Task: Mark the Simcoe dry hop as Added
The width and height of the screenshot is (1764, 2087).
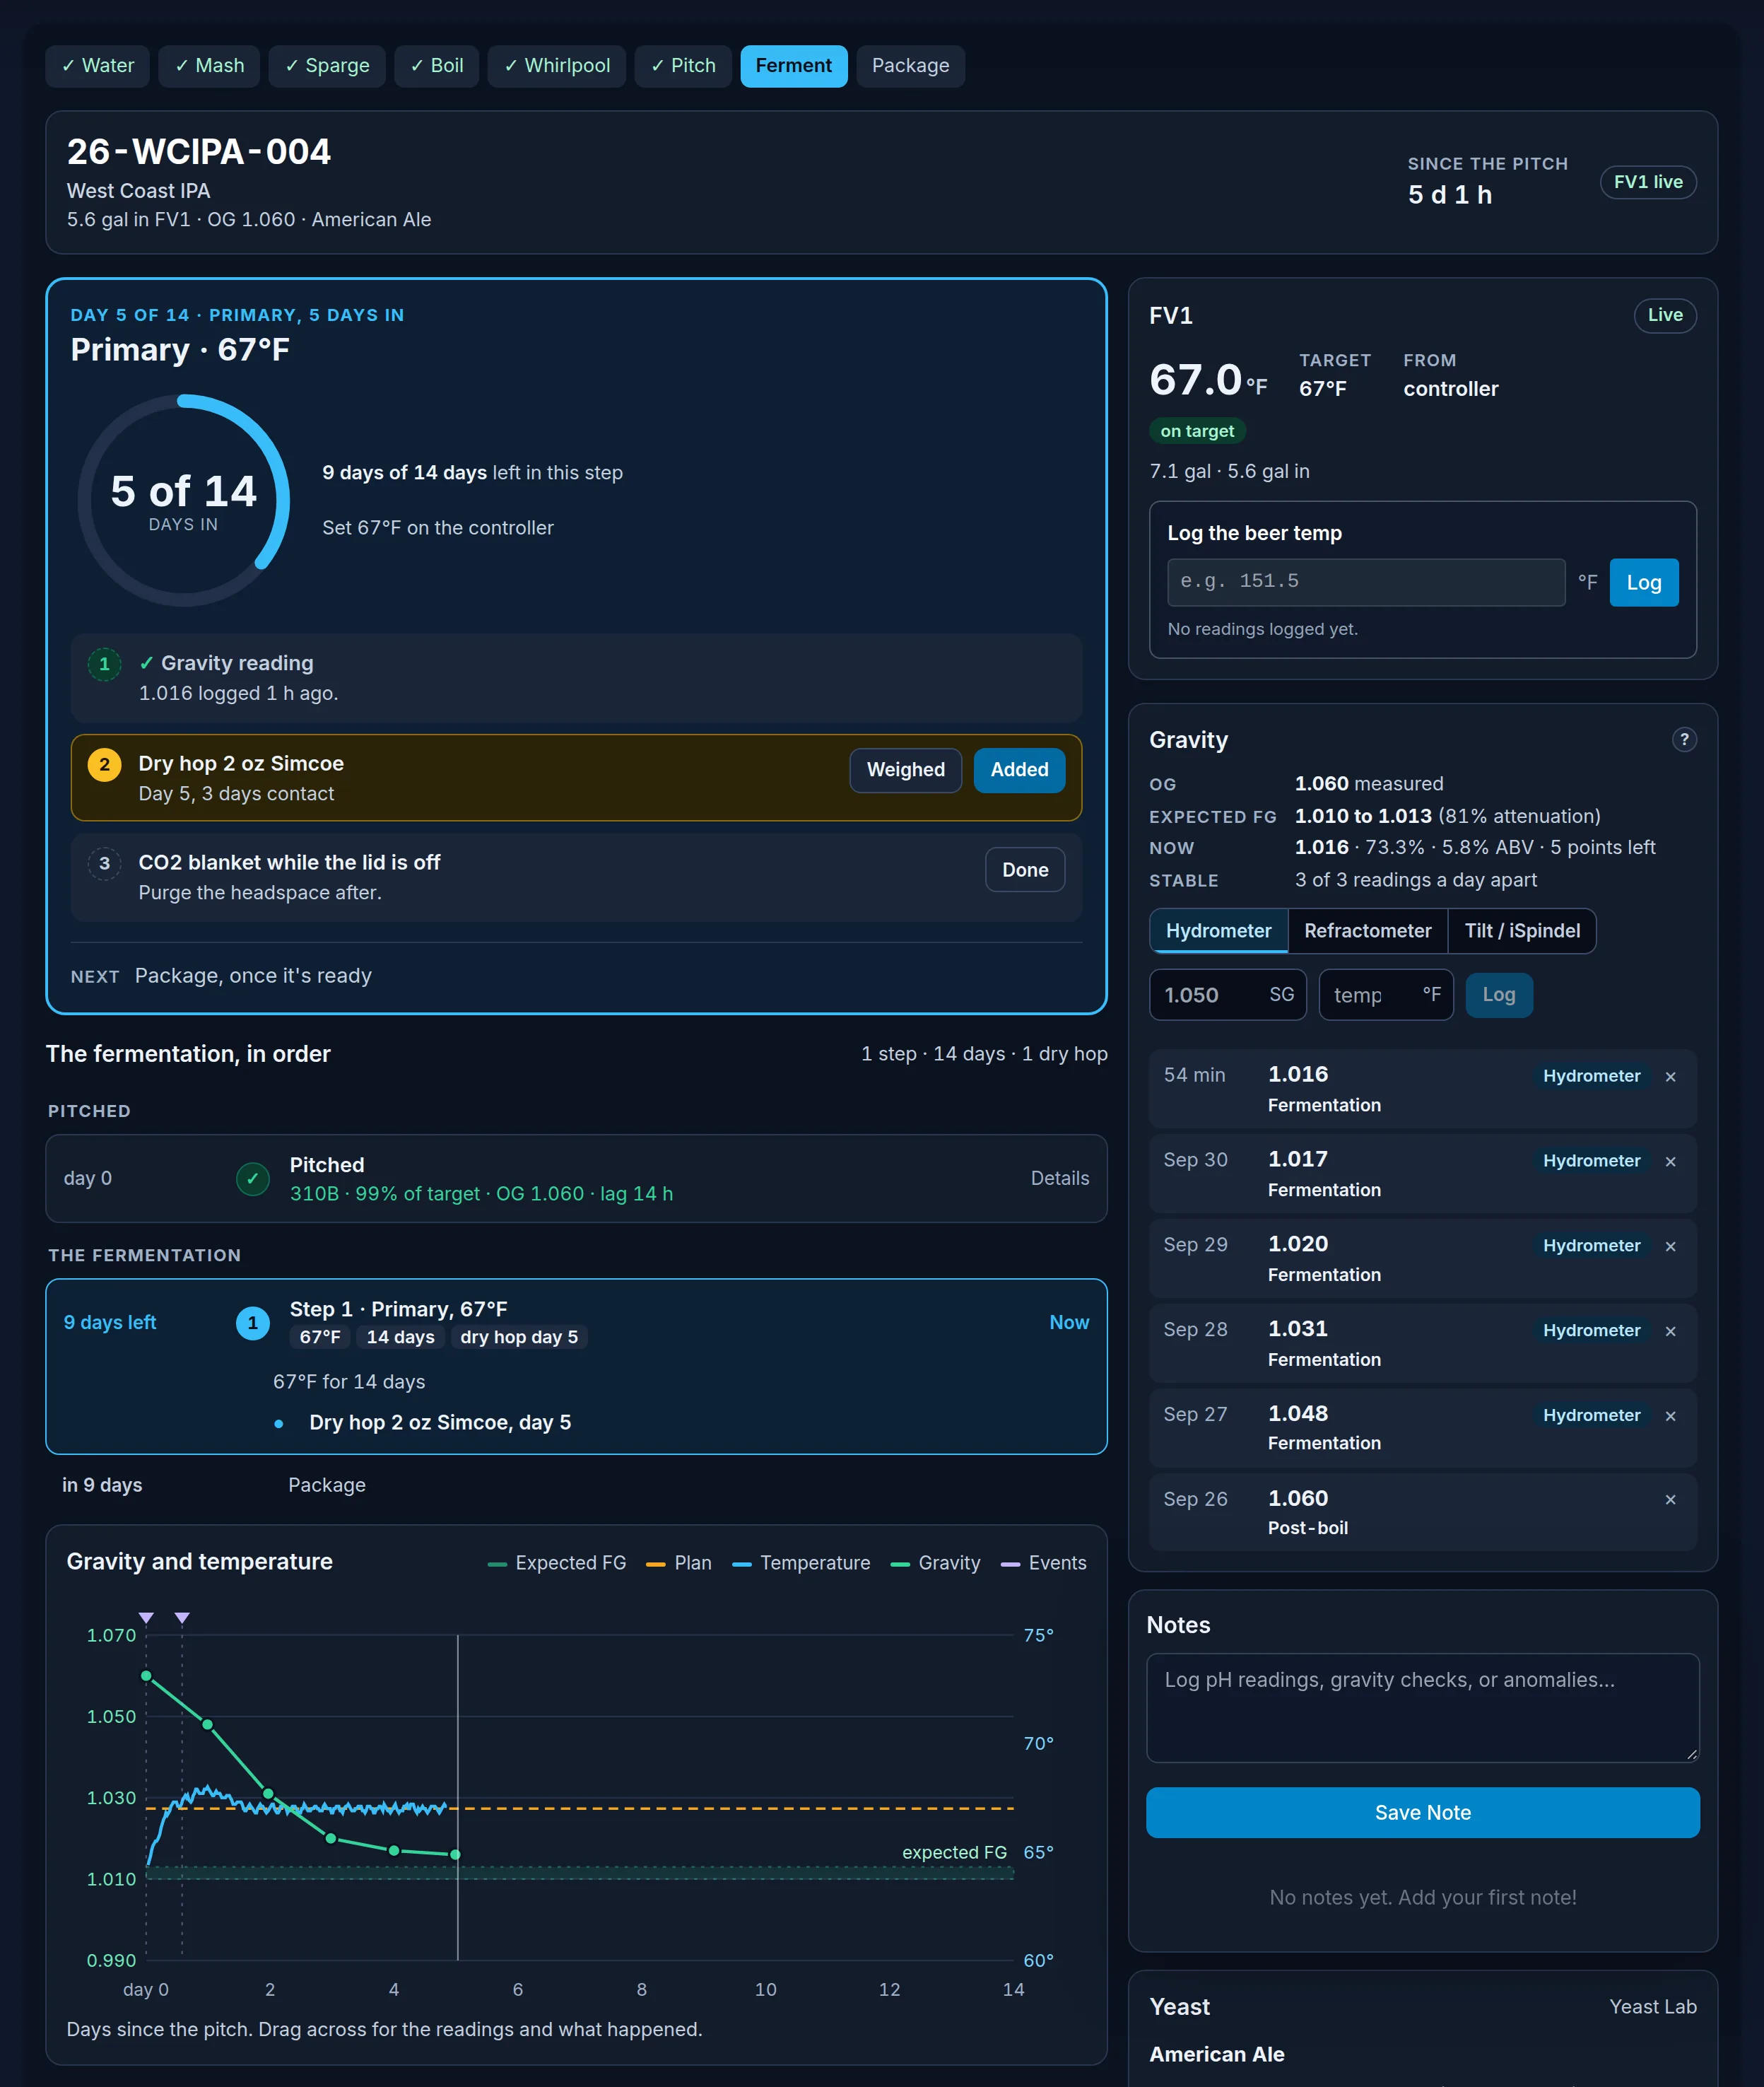Action: (1019, 771)
